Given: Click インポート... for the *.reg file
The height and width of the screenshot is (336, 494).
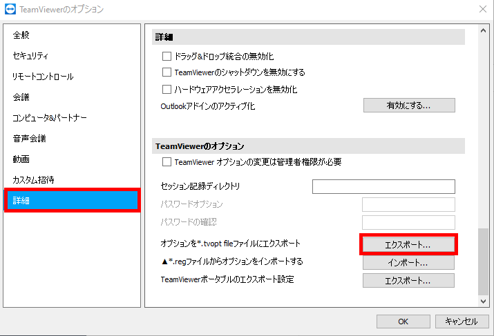Looking at the screenshot, I should [x=408, y=263].
